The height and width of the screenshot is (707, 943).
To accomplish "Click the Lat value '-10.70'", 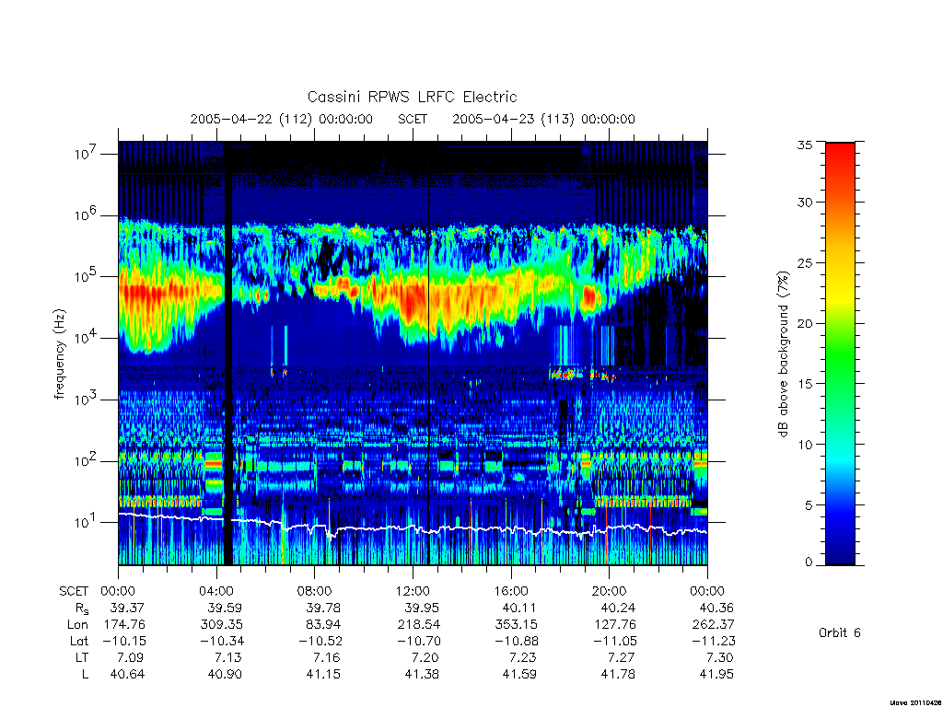I will pos(418,641).
